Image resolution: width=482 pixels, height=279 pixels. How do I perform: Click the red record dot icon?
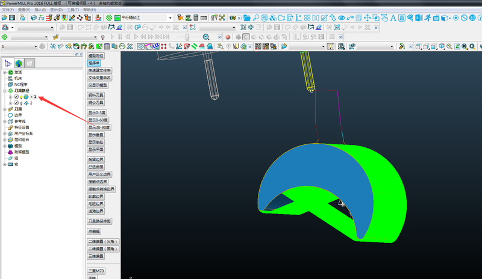pos(228,37)
